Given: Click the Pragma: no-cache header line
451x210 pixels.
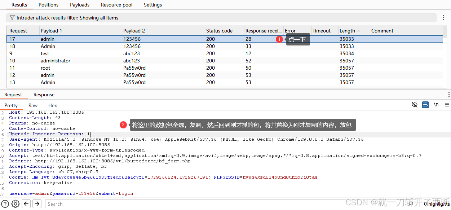Looking at the screenshot, I should [32, 123].
